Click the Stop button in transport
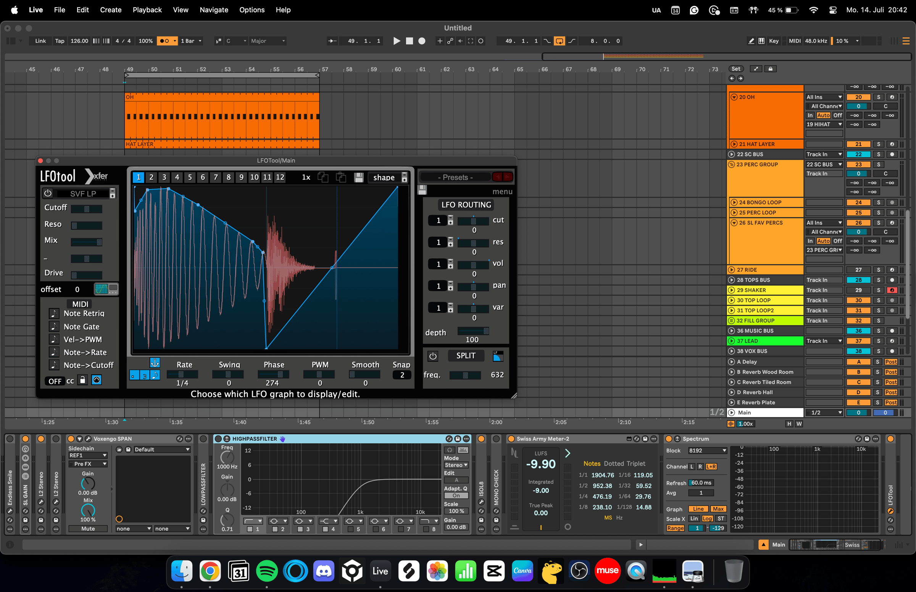The height and width of the screenshot is (592, 916). point(409,41)
